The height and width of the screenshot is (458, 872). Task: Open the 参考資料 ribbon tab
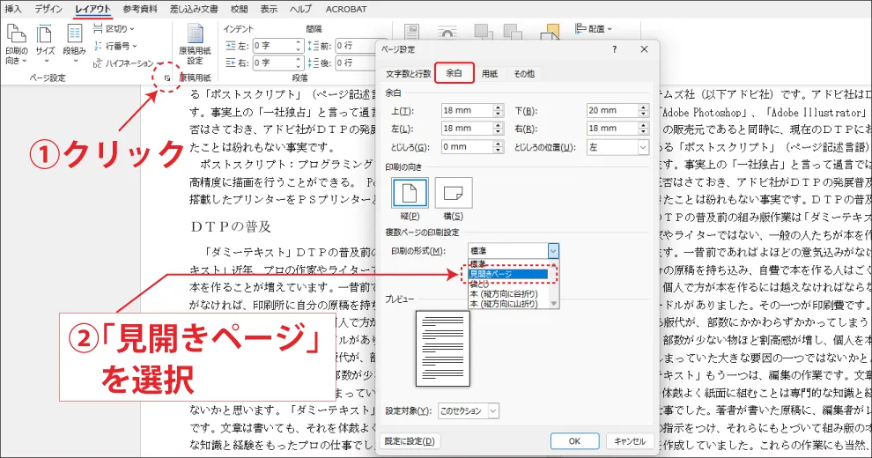(140, 9)
